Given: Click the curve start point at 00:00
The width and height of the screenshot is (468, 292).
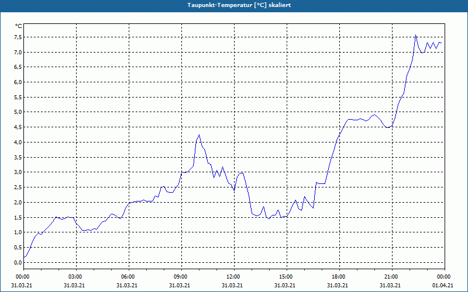Looking at the screenshot, I should [24, 258].
